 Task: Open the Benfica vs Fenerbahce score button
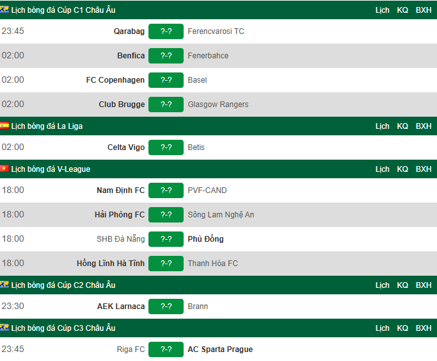pyautogui.click(x=166, y=56)
